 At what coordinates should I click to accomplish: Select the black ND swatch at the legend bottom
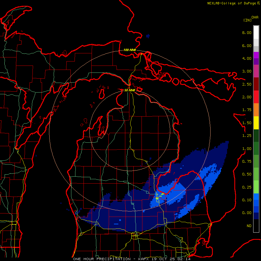pyautogui.click(x=256, y=226)
